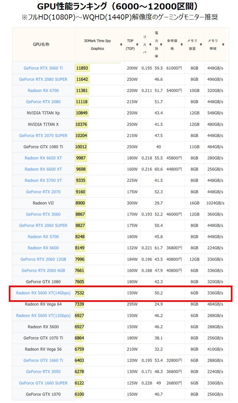This screenshot has height=403, width=238.
Task: Open GeForce RTX 2060 12GB link
Action: click(x=43, y=260)
